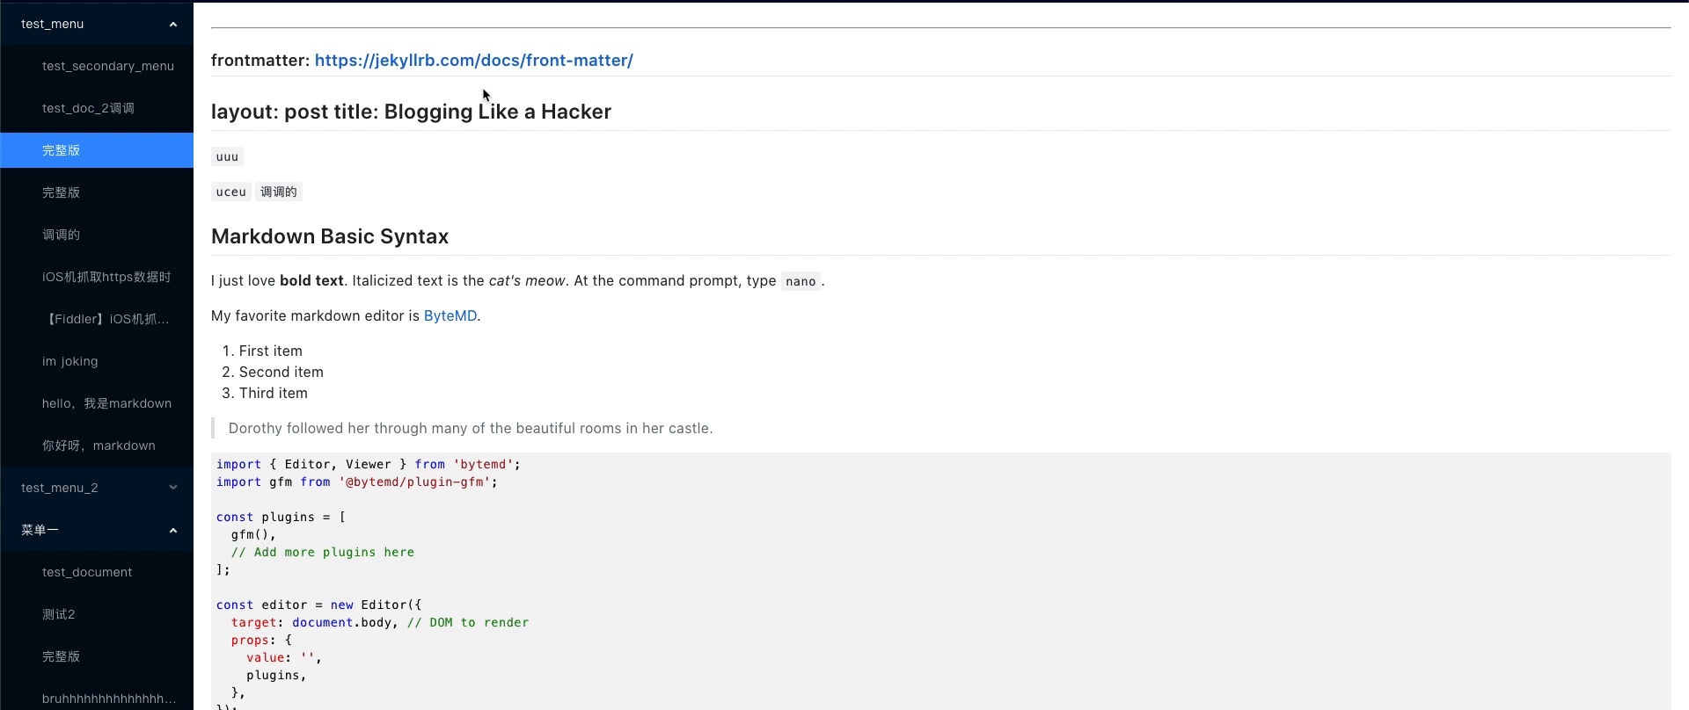Click the Blogging Like a Hacker heading

(x=411, y=112)
